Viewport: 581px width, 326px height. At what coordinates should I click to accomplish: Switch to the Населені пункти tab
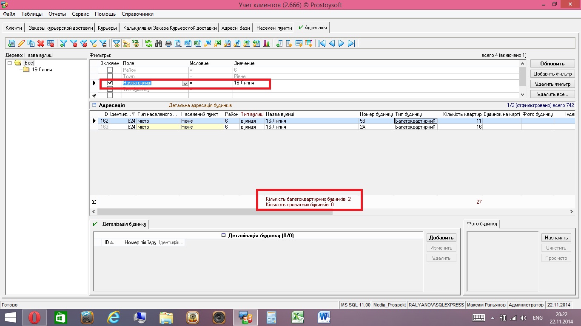[274, 28]
